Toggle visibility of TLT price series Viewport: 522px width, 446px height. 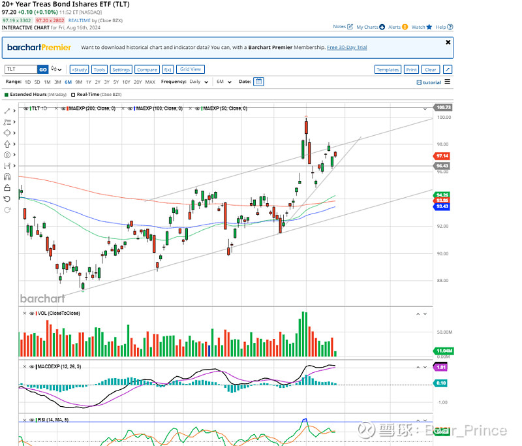[26, 108]
